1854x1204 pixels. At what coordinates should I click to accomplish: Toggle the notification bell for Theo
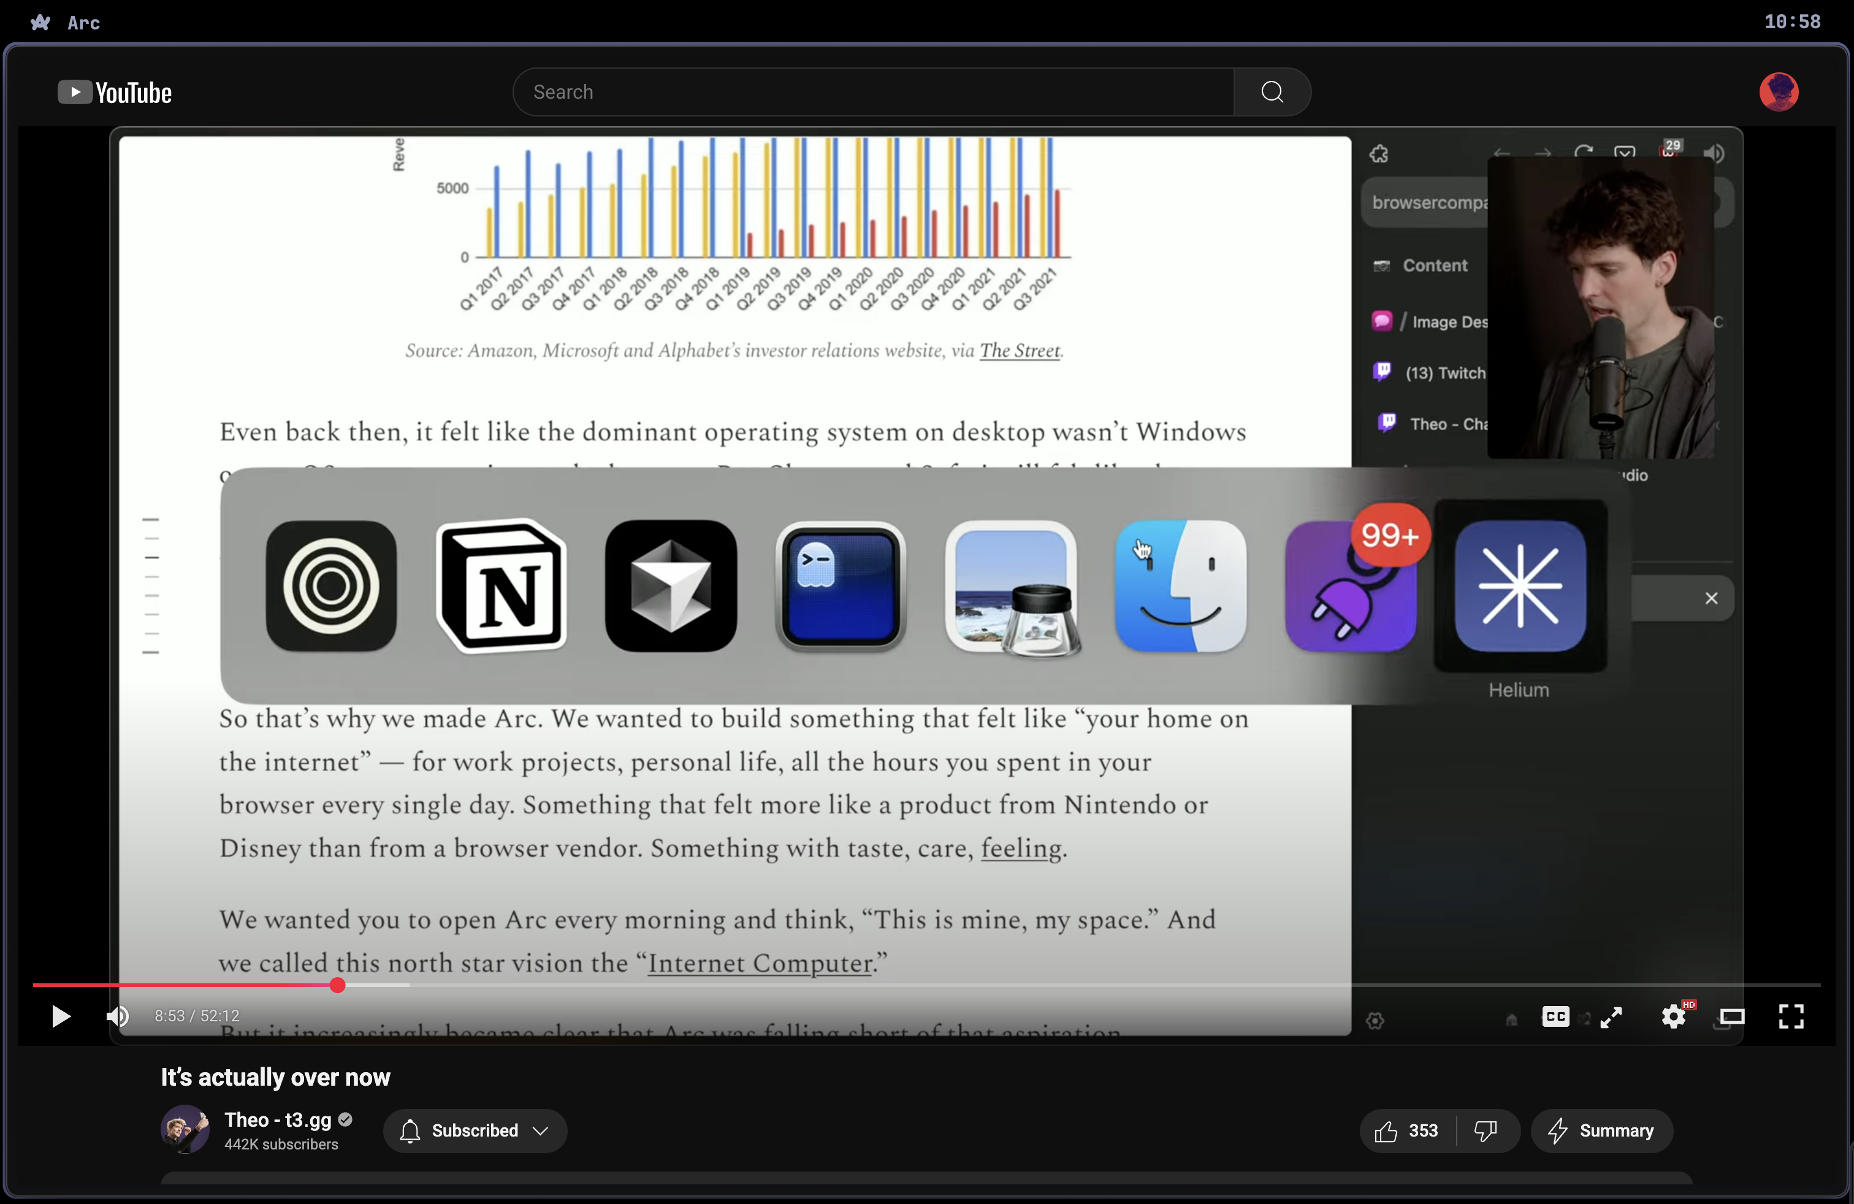pos(408,1131)
